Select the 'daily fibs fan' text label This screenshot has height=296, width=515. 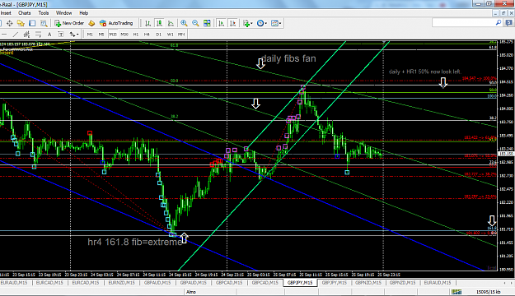point(288,58)
